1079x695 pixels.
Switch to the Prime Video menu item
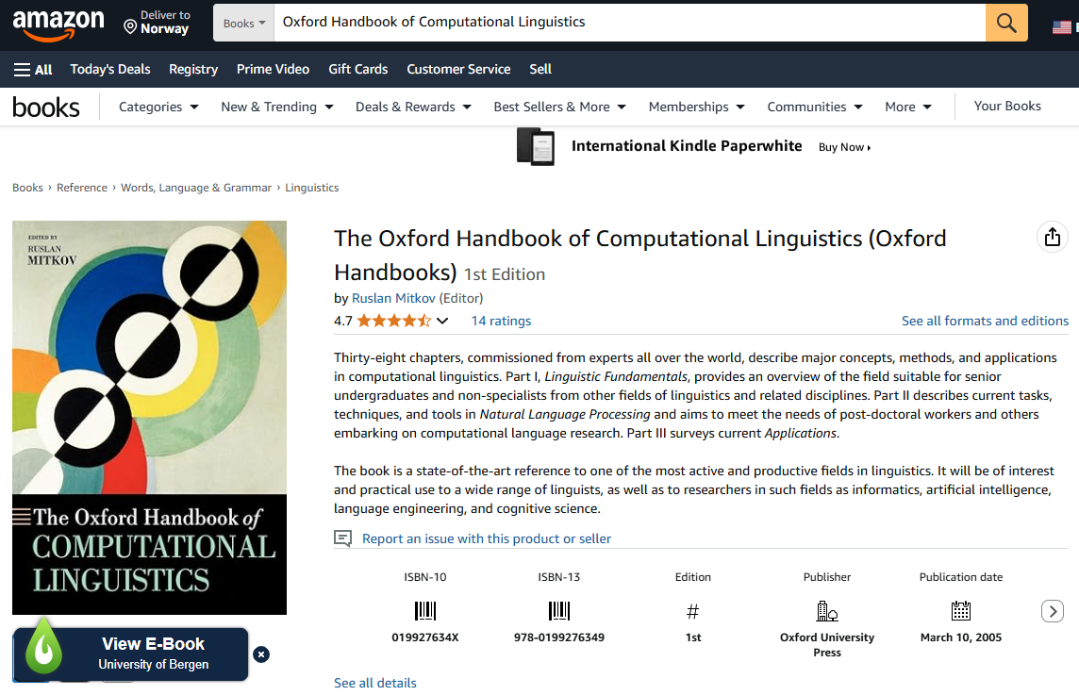tap(274, 69)
